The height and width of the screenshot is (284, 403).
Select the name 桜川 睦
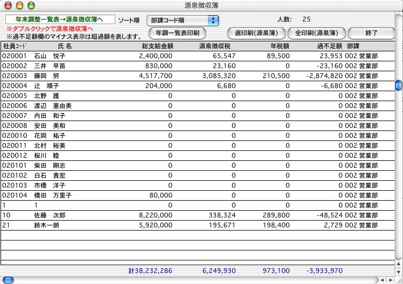(47, 156)
